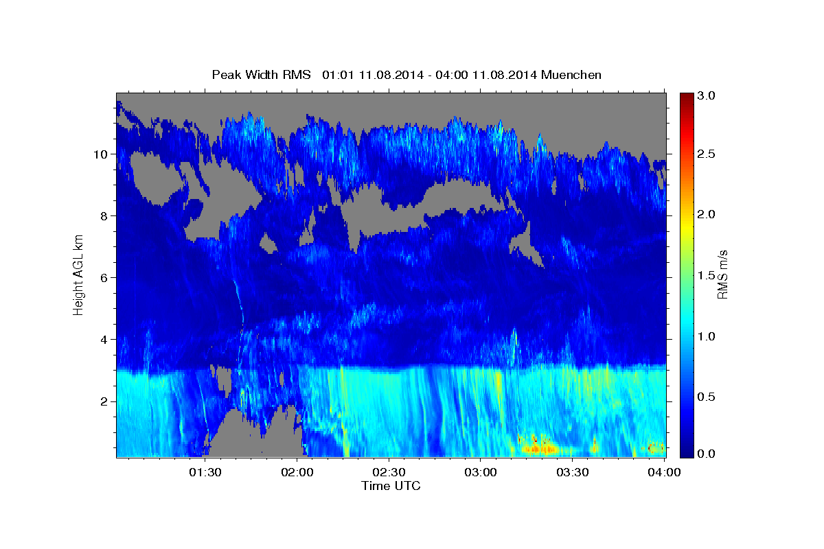The image size is (824, 549).
Task: Click the 'Height AGL km' y-axis label
Action: tap(78, 276)
